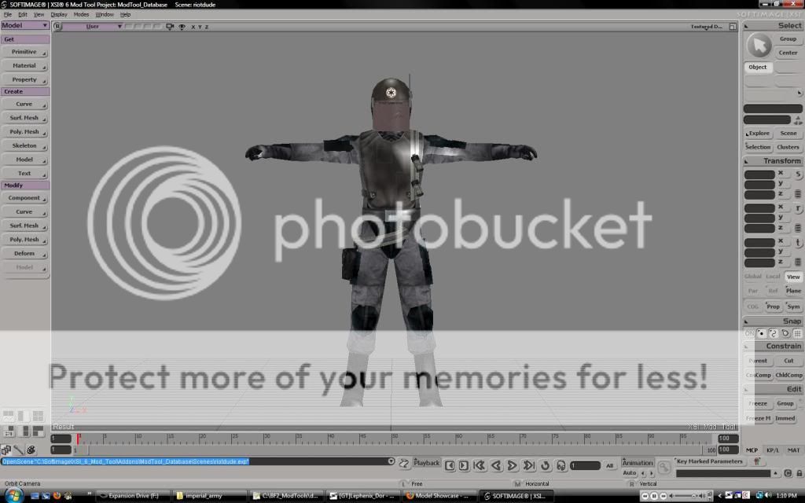Open the File menu

[7, 15]
